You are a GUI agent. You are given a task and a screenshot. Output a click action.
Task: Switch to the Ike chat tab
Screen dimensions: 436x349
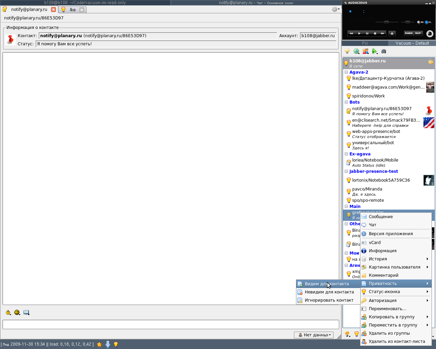(73, 10)
